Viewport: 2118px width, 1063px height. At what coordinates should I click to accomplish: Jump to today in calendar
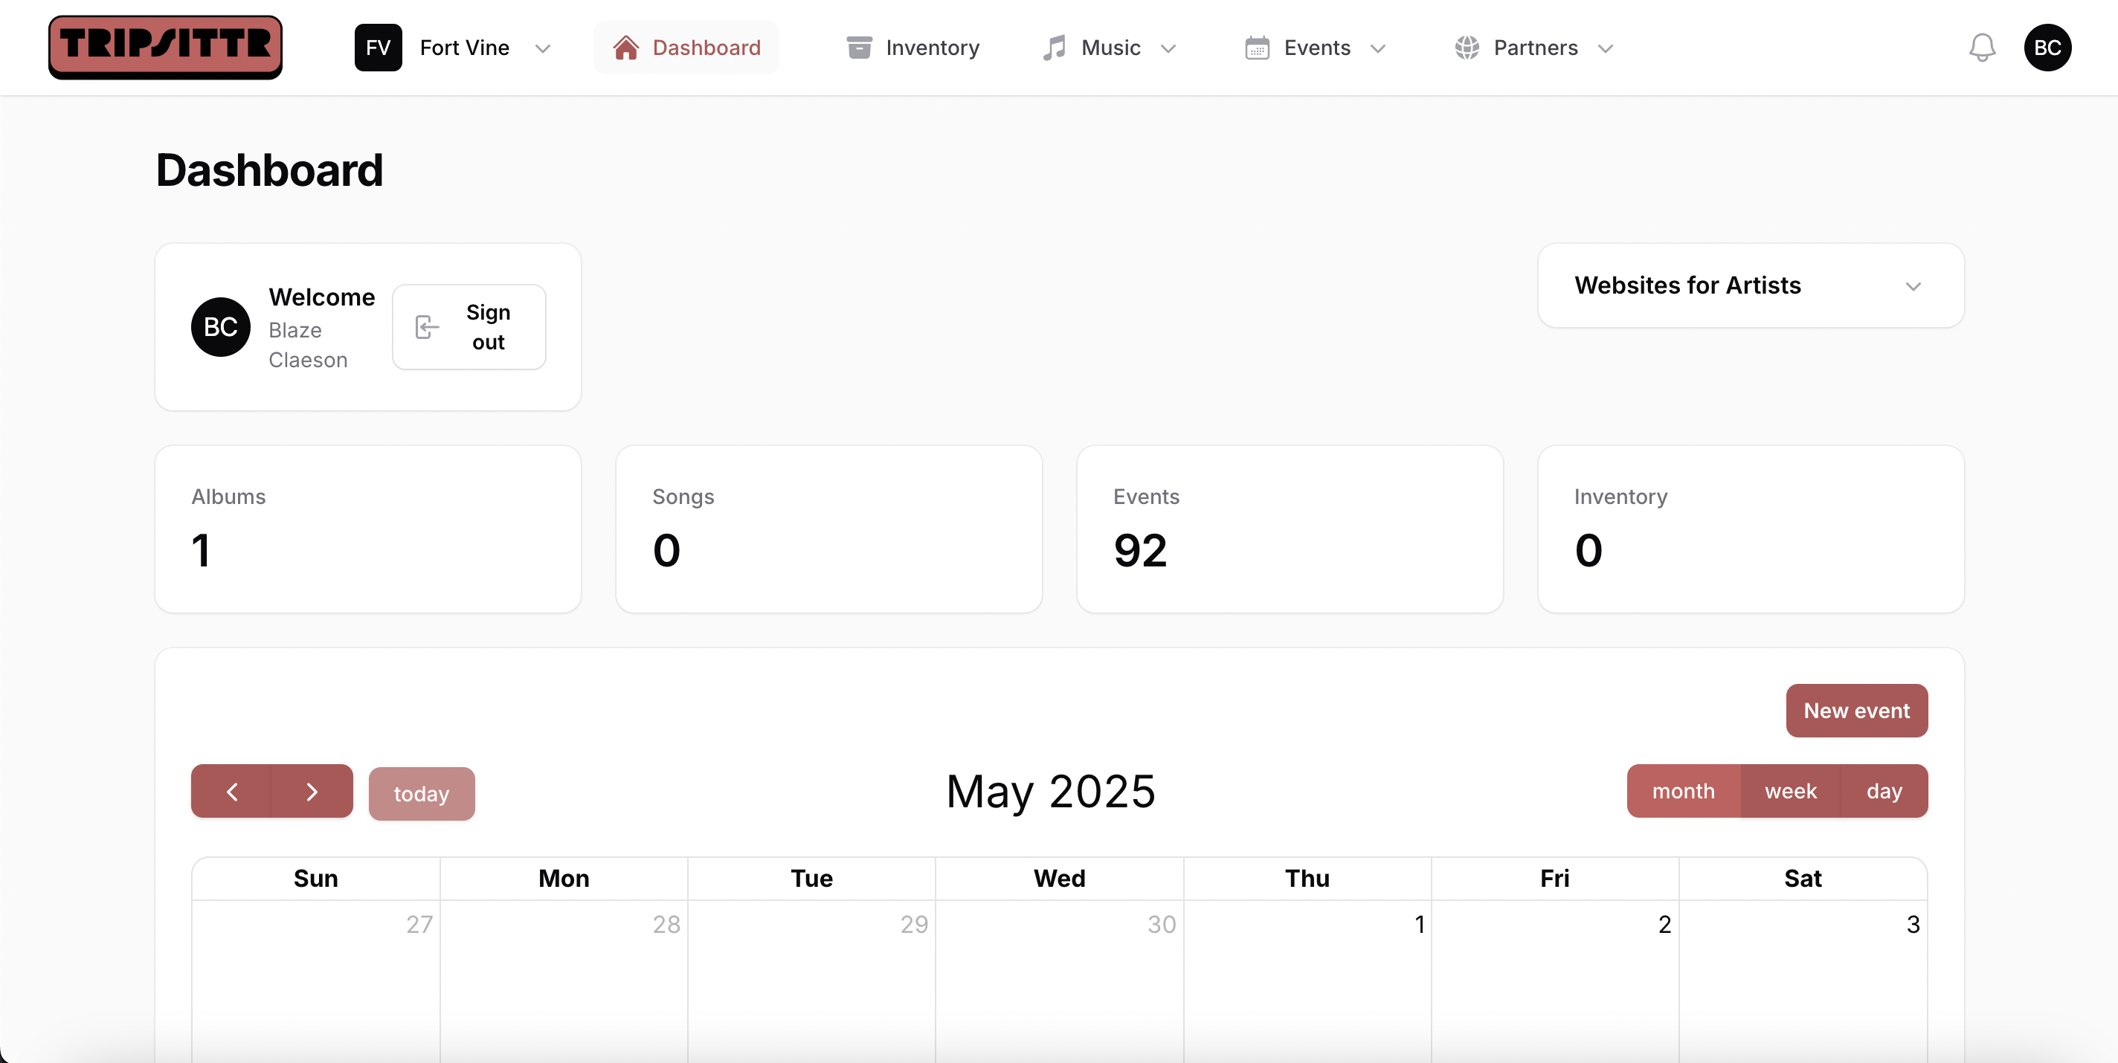click(422, 793)
